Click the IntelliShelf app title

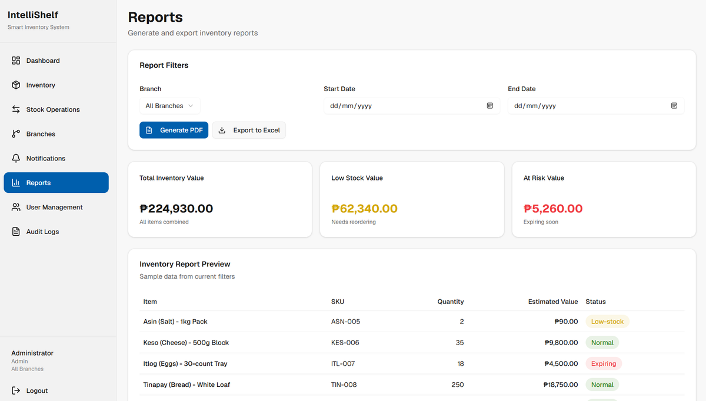(x=33, y=15)
